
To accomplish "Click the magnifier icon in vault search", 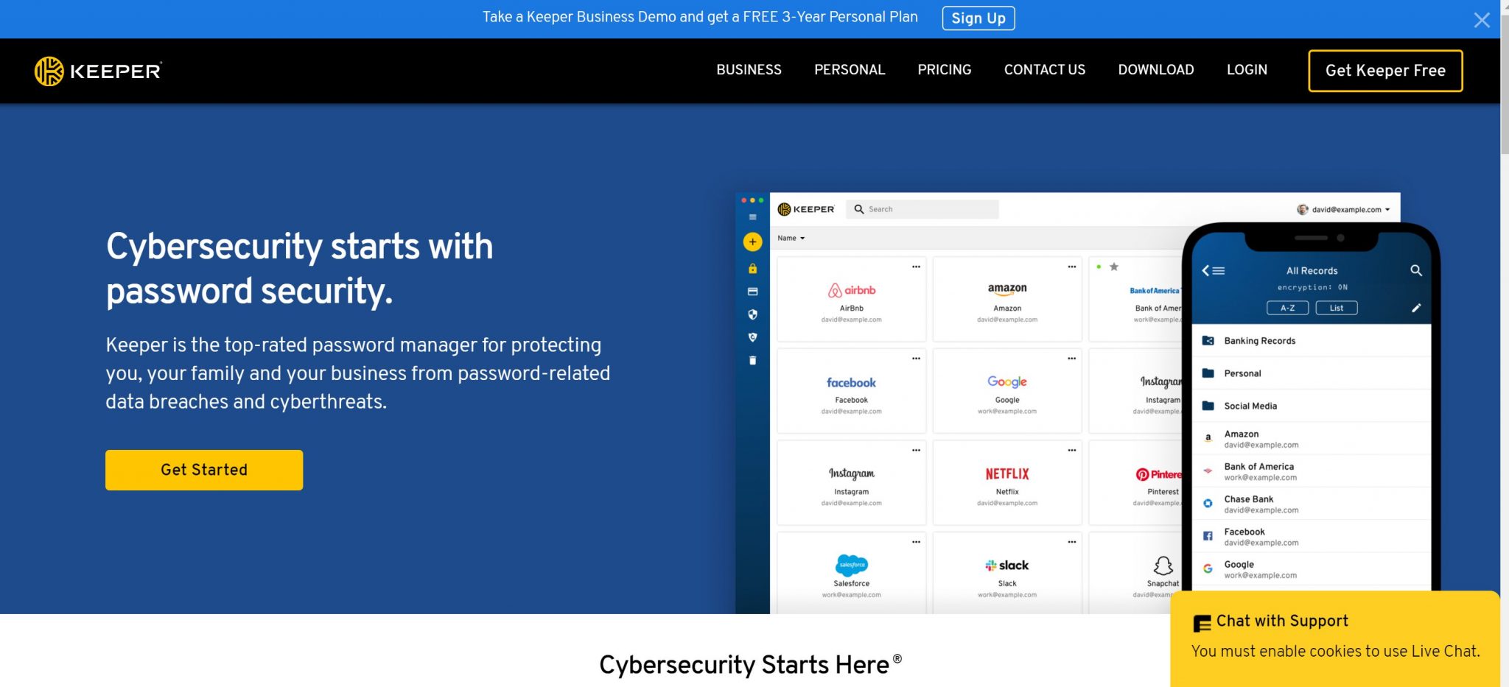I will tap(858, 209).
